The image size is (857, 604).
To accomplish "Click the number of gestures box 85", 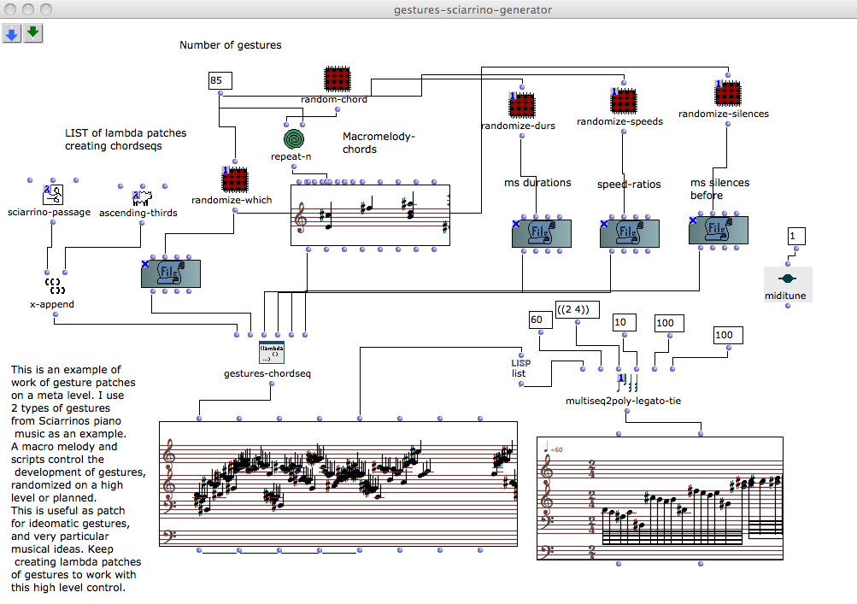I will [220, 81].
